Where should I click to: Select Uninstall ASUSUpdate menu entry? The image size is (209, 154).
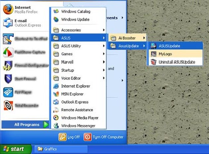175,62
